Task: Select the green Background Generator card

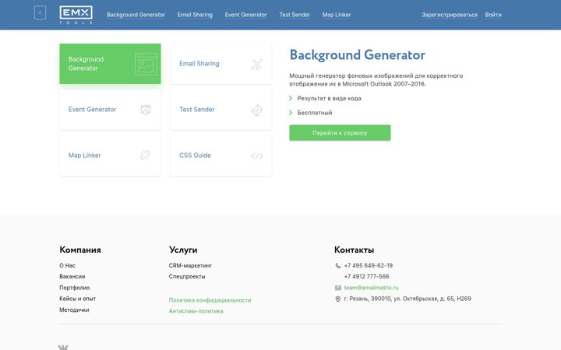Action: (x=110, y=64)
